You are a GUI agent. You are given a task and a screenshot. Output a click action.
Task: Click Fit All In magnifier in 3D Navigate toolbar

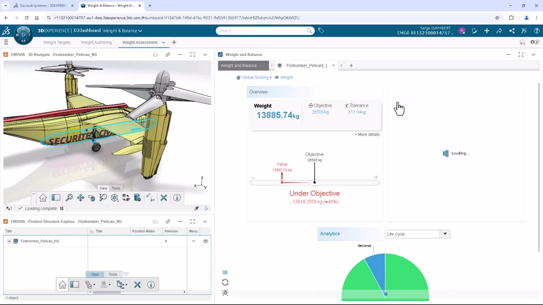69,198
